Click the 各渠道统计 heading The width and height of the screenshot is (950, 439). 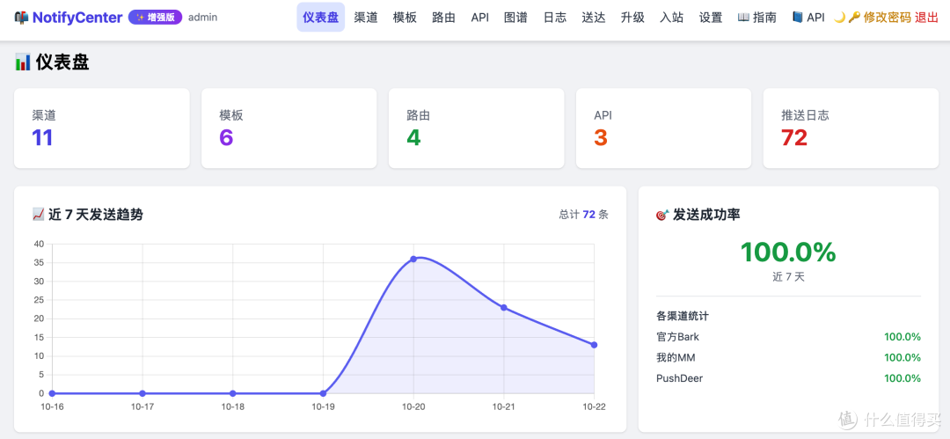click(683, 316)
